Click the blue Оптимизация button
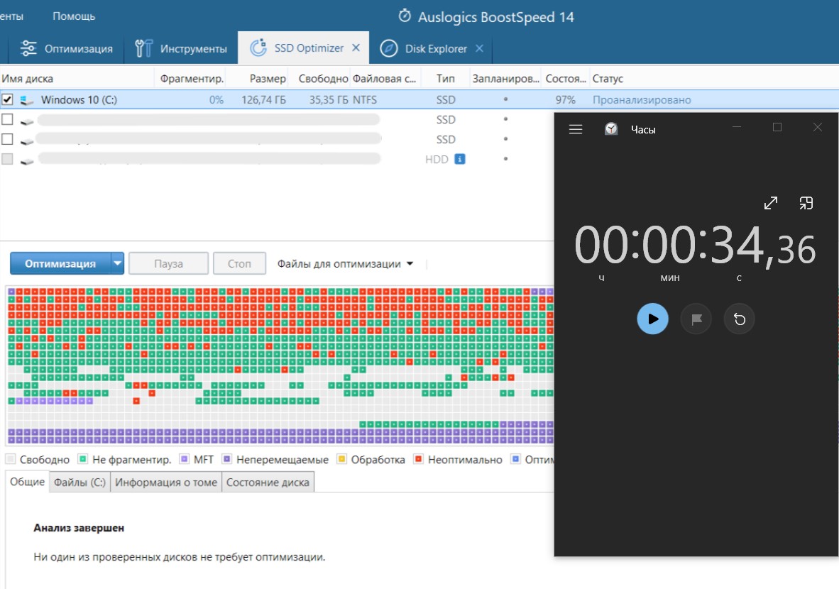Image resolution: width=839 pixels, height=589 pixels. [60, 263]
